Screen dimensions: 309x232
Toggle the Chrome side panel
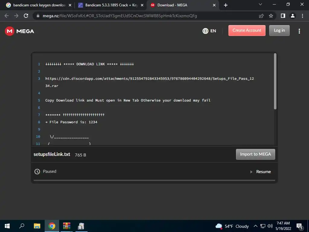[283, 16]
